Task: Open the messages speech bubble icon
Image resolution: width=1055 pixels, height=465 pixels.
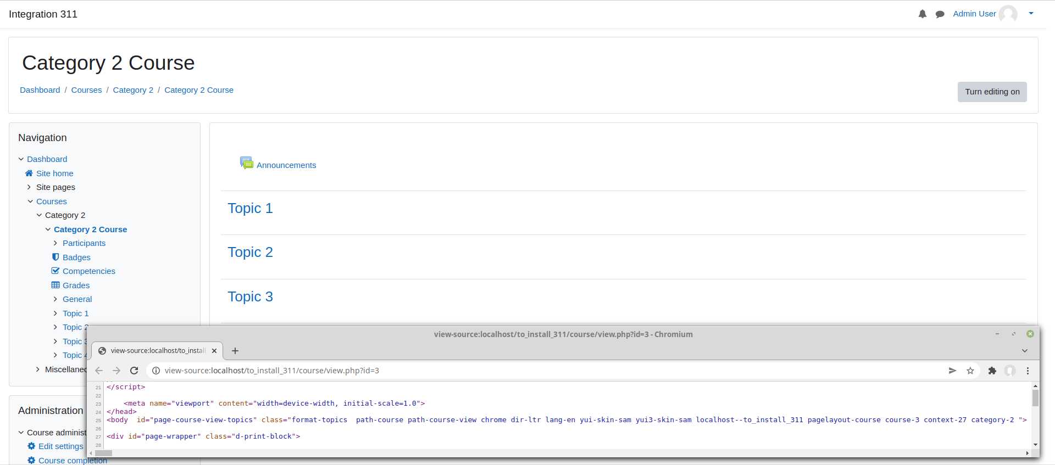Action: [940, 14]
